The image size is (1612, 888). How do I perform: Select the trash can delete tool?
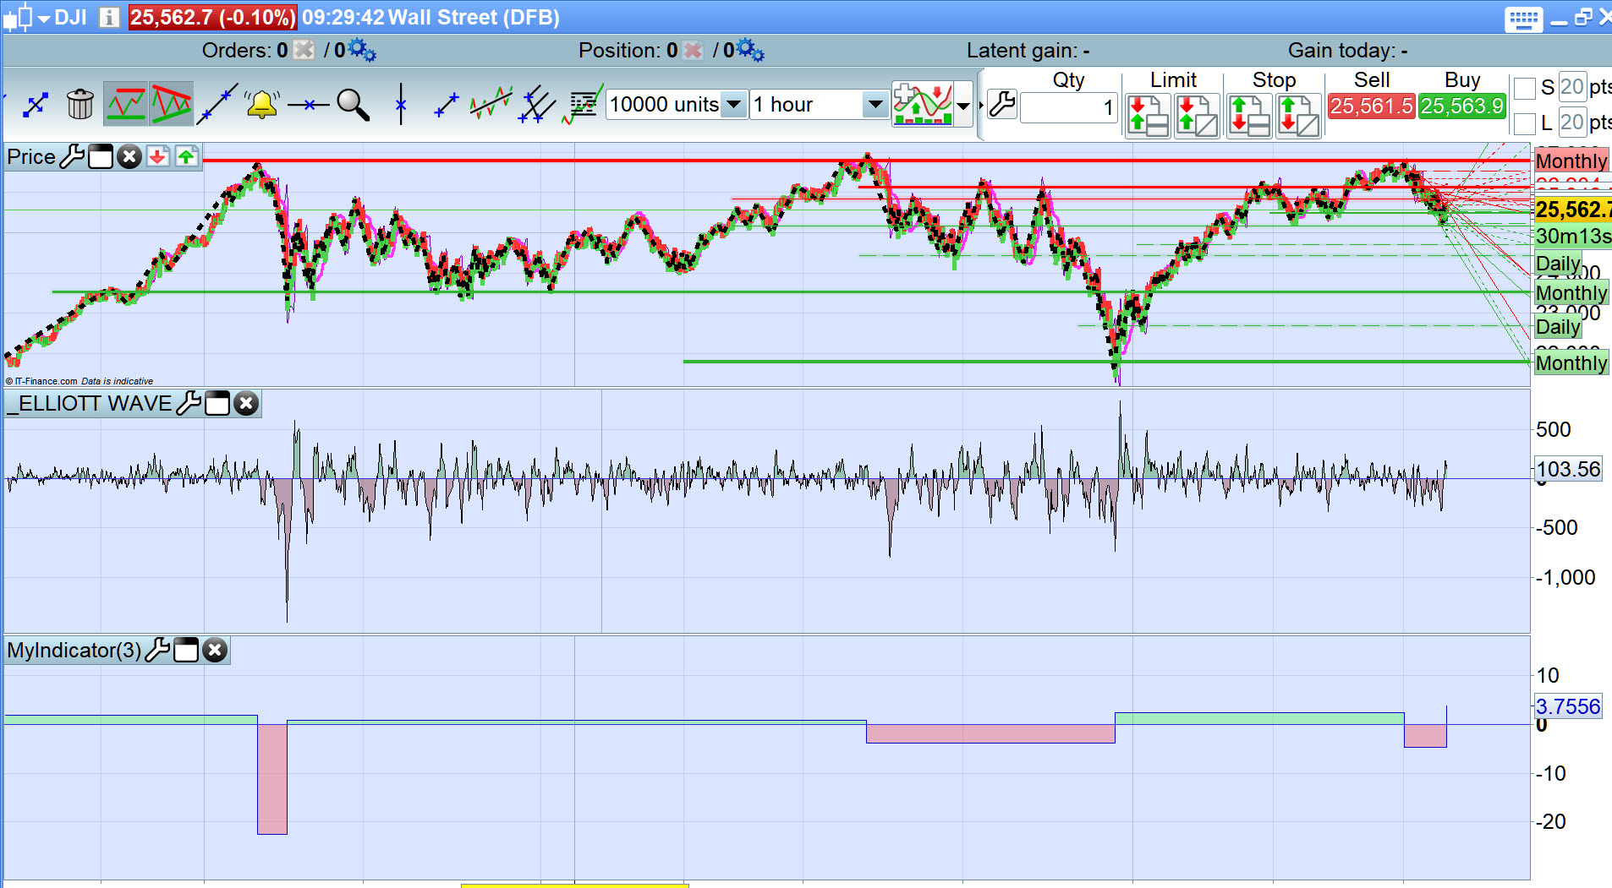pos(80,105)
